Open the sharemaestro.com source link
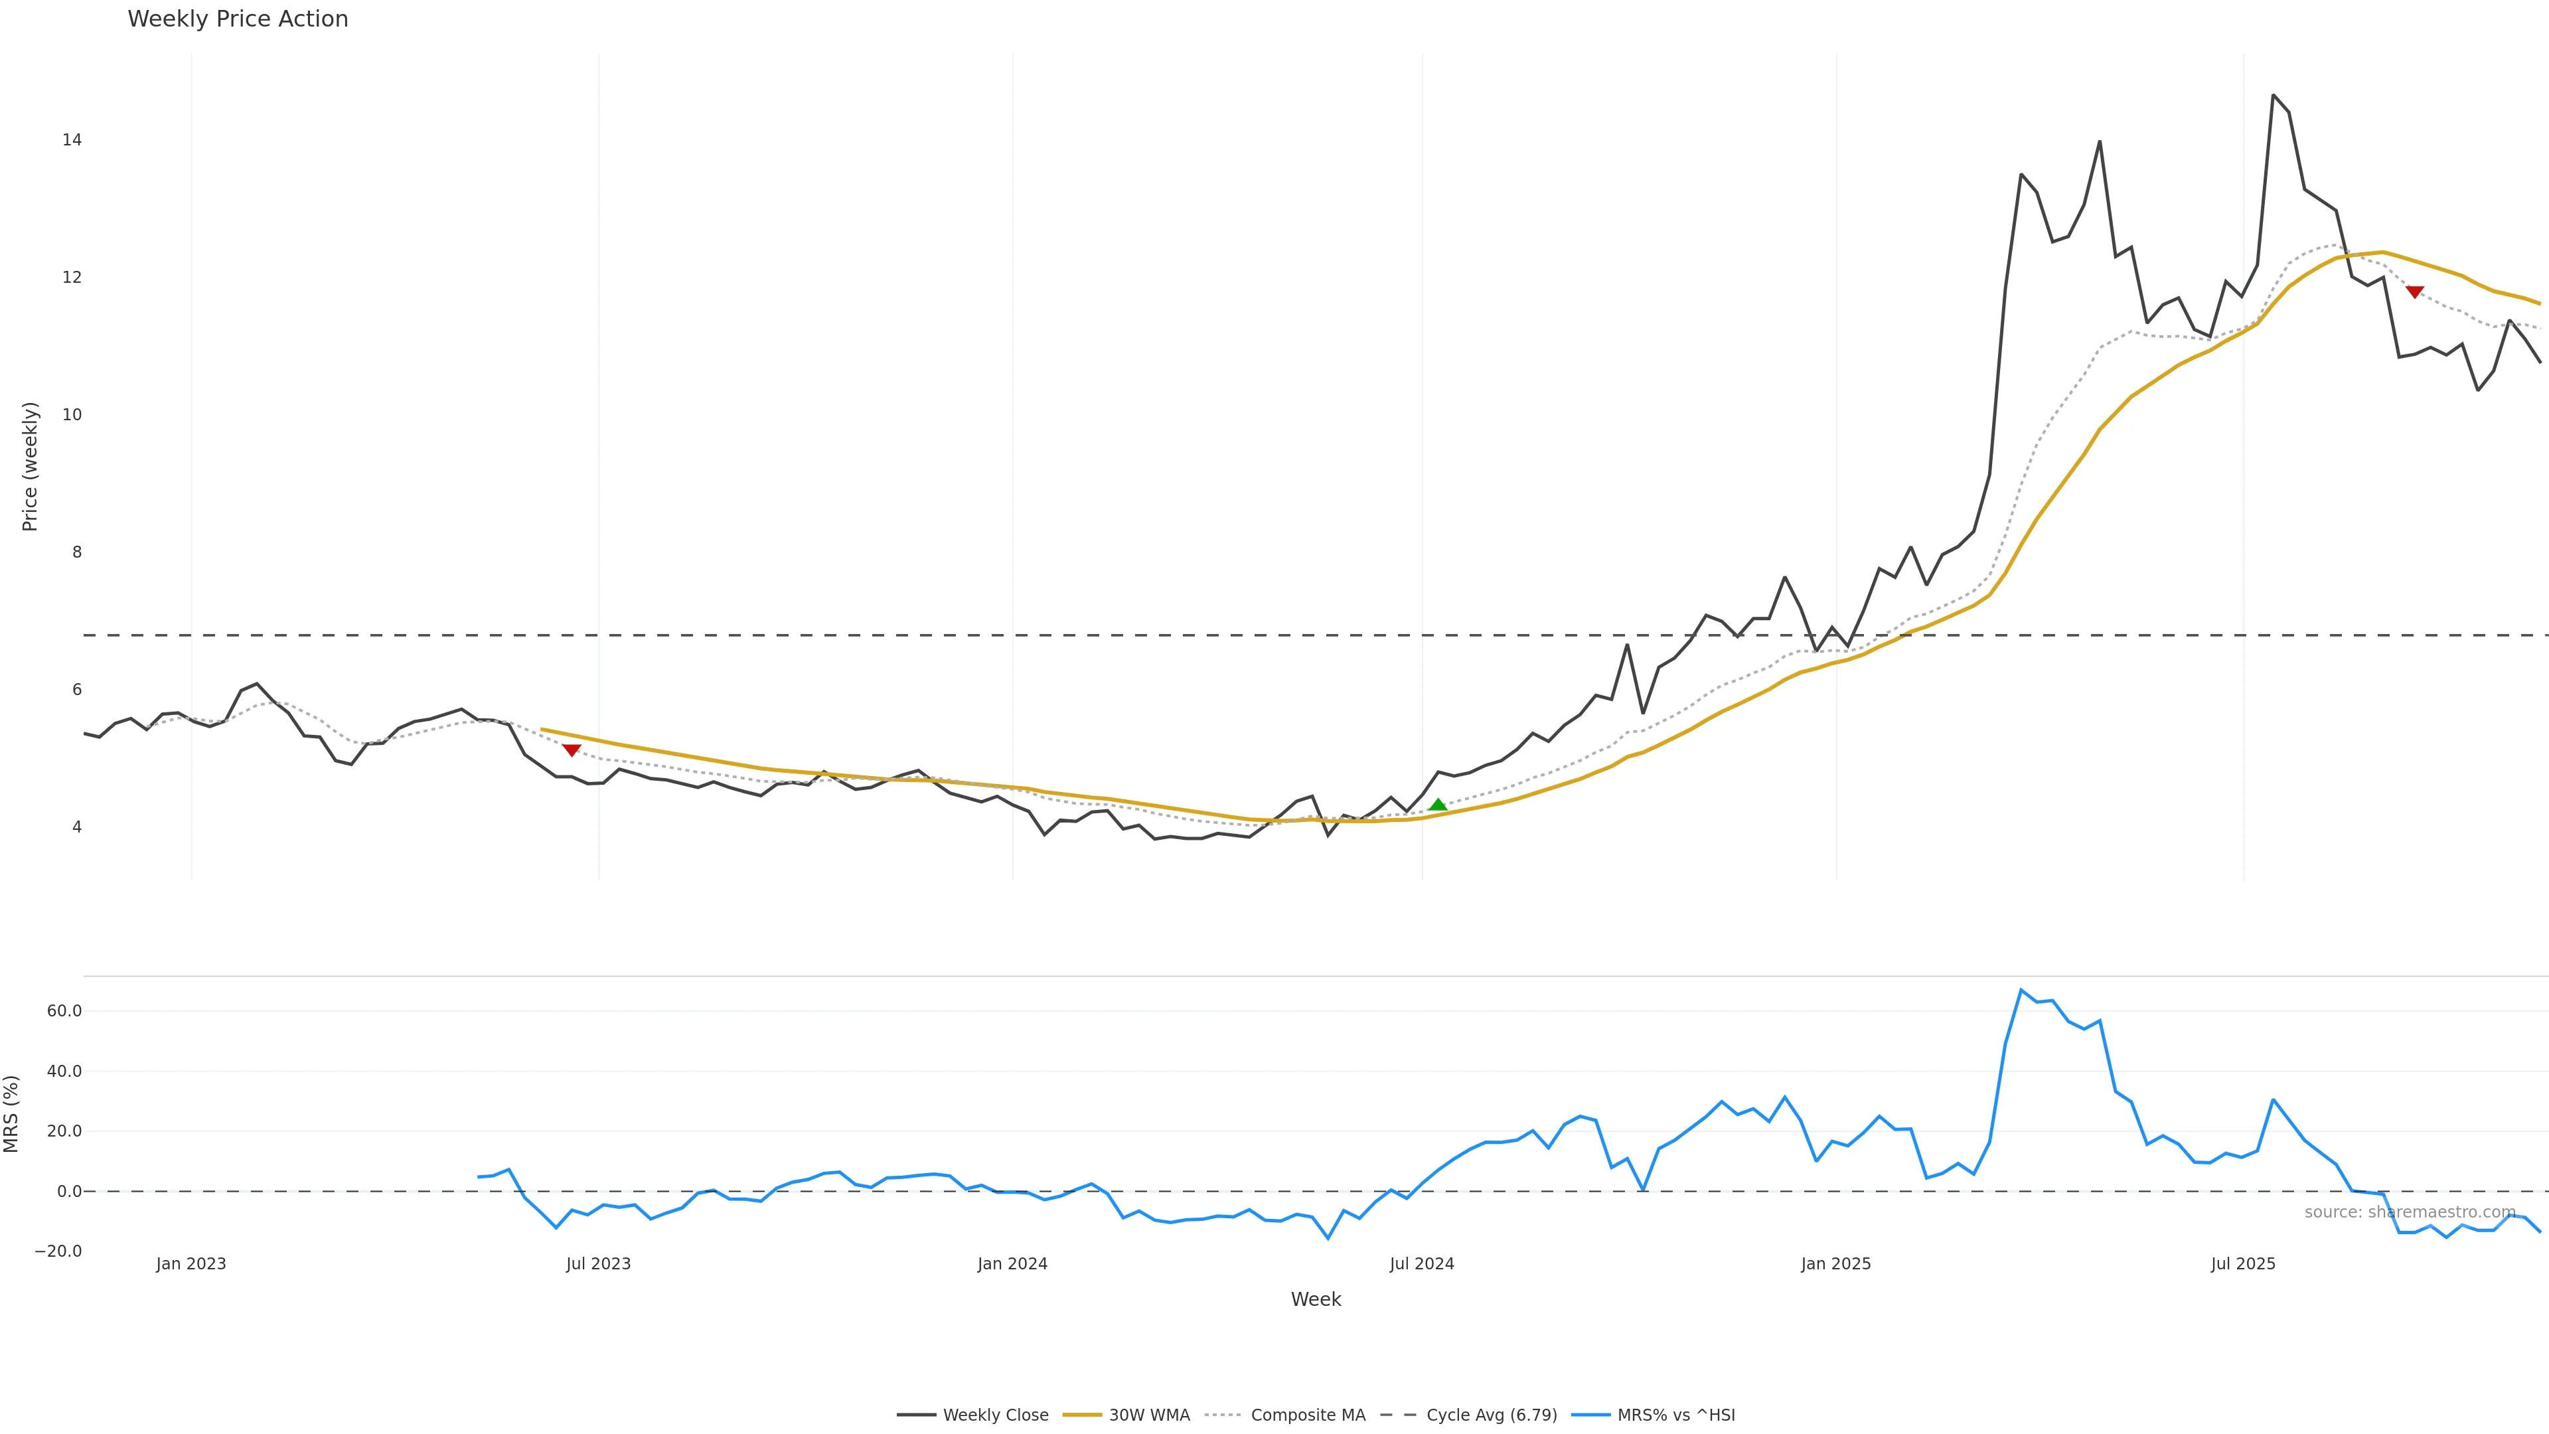Screen dimensions: 2549x1434 point(2410,1212)
